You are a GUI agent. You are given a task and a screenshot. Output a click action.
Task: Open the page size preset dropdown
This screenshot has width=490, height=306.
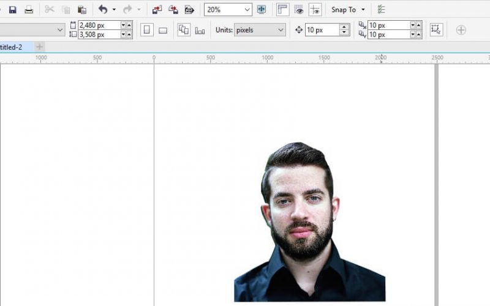(x=60, y=30)
